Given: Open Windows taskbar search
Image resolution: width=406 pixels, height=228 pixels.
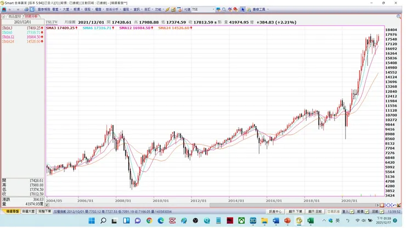Looking at the screenshot, I should 103,220.
